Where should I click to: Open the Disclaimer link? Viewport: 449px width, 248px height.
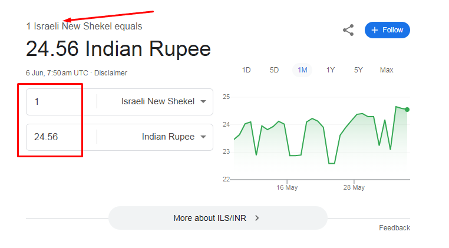[x=111, y=73]
